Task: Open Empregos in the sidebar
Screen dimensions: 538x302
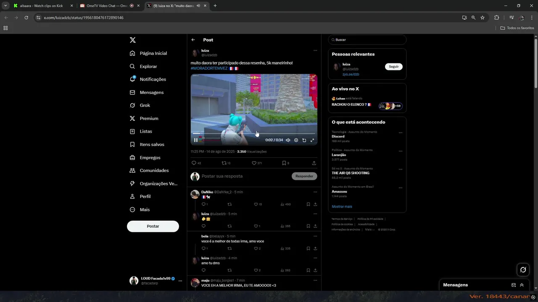Action: click(145, 157)
